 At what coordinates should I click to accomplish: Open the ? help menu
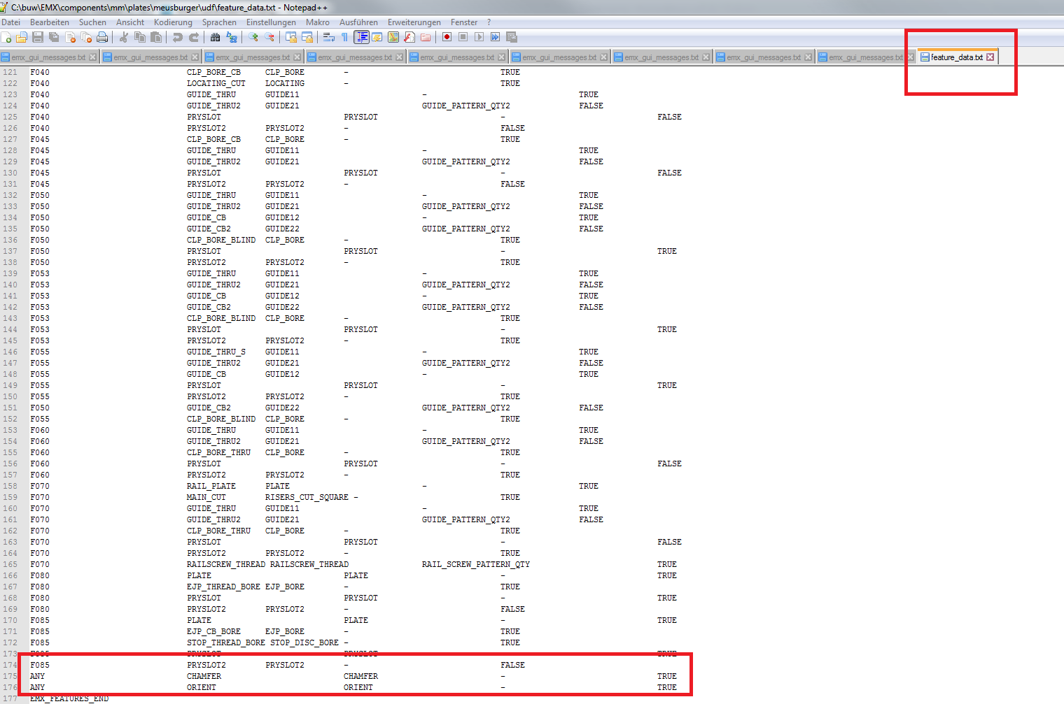[489, 22]
